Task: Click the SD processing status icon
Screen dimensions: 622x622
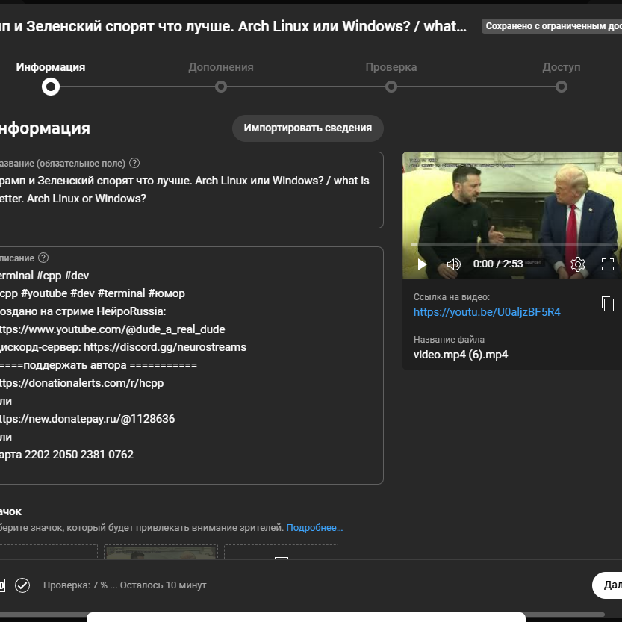Action: coord(2,585)
